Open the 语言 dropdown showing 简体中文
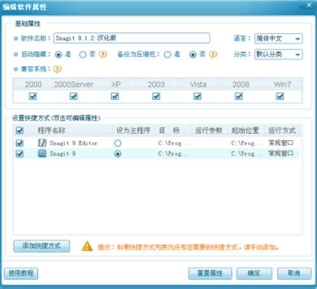This screenshot has width=317, height=289. [278, 39]
